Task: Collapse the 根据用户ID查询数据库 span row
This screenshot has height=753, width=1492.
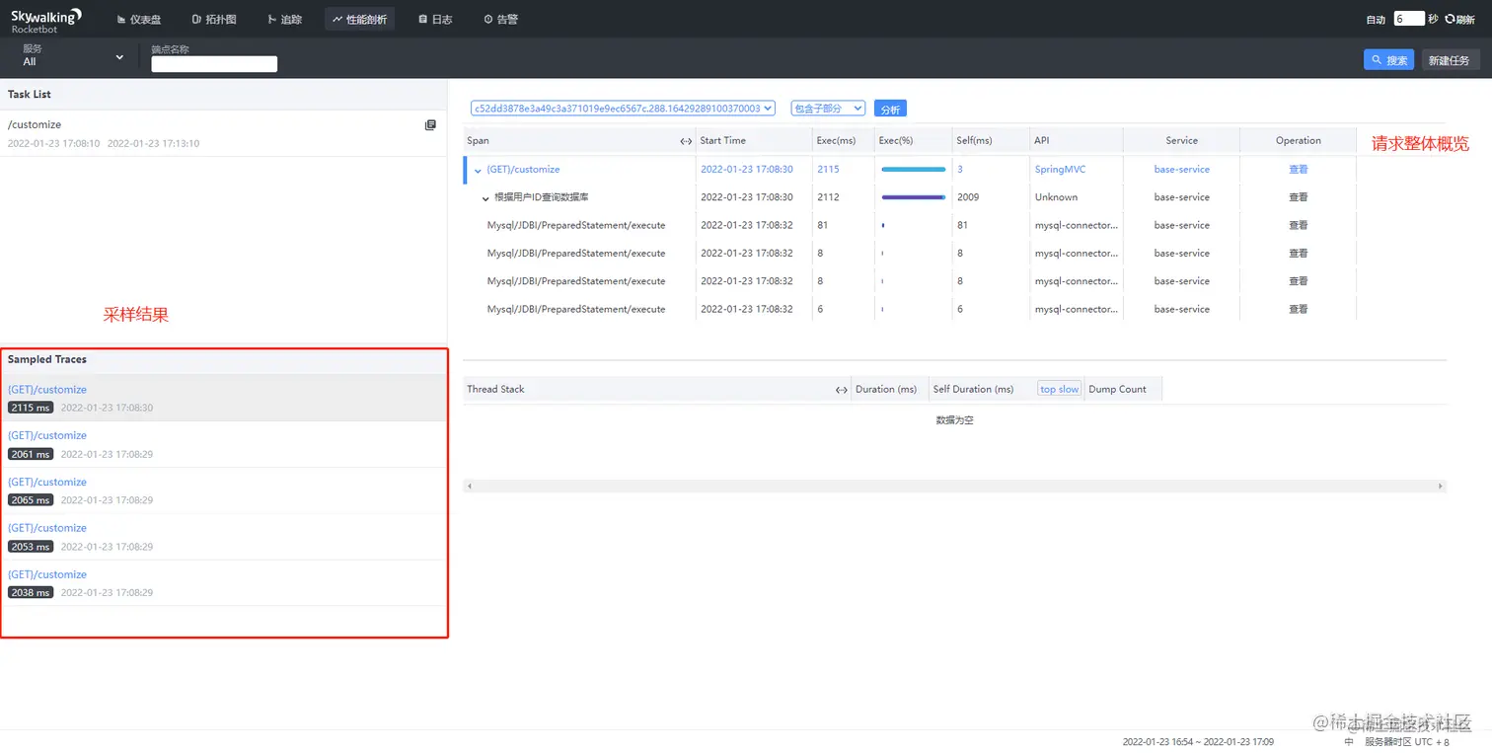Action: [x=485, y=198]
